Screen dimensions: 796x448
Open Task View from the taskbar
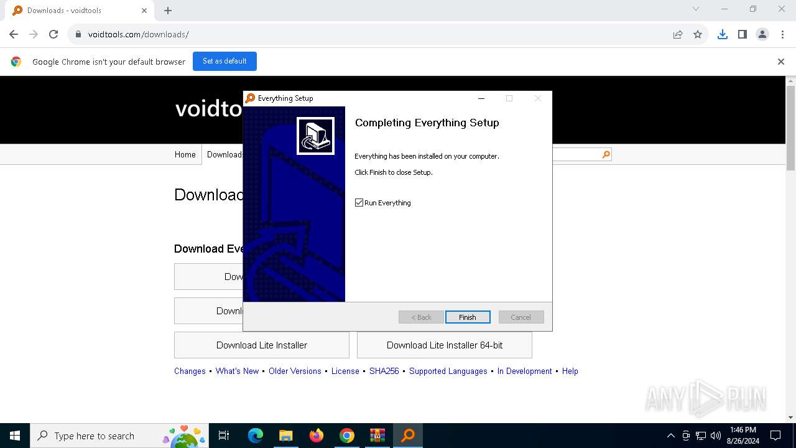pos(224,436)
